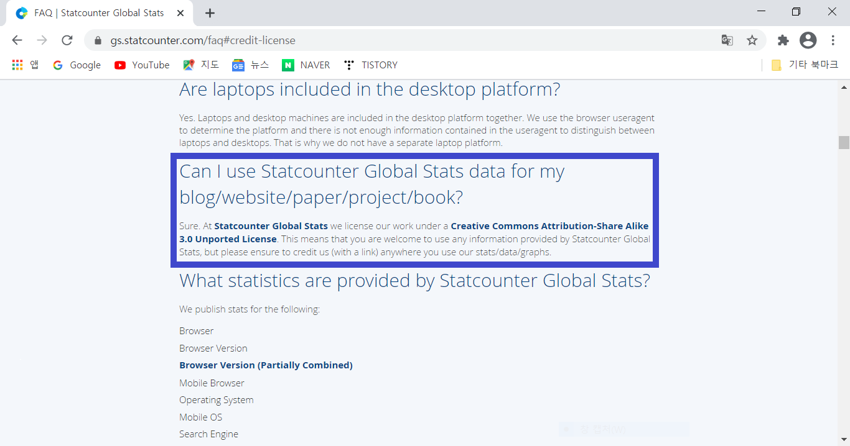850x446 pixels.
Task: Open the Browser Version (Partially Combined) link
Action: coord(266,365)
